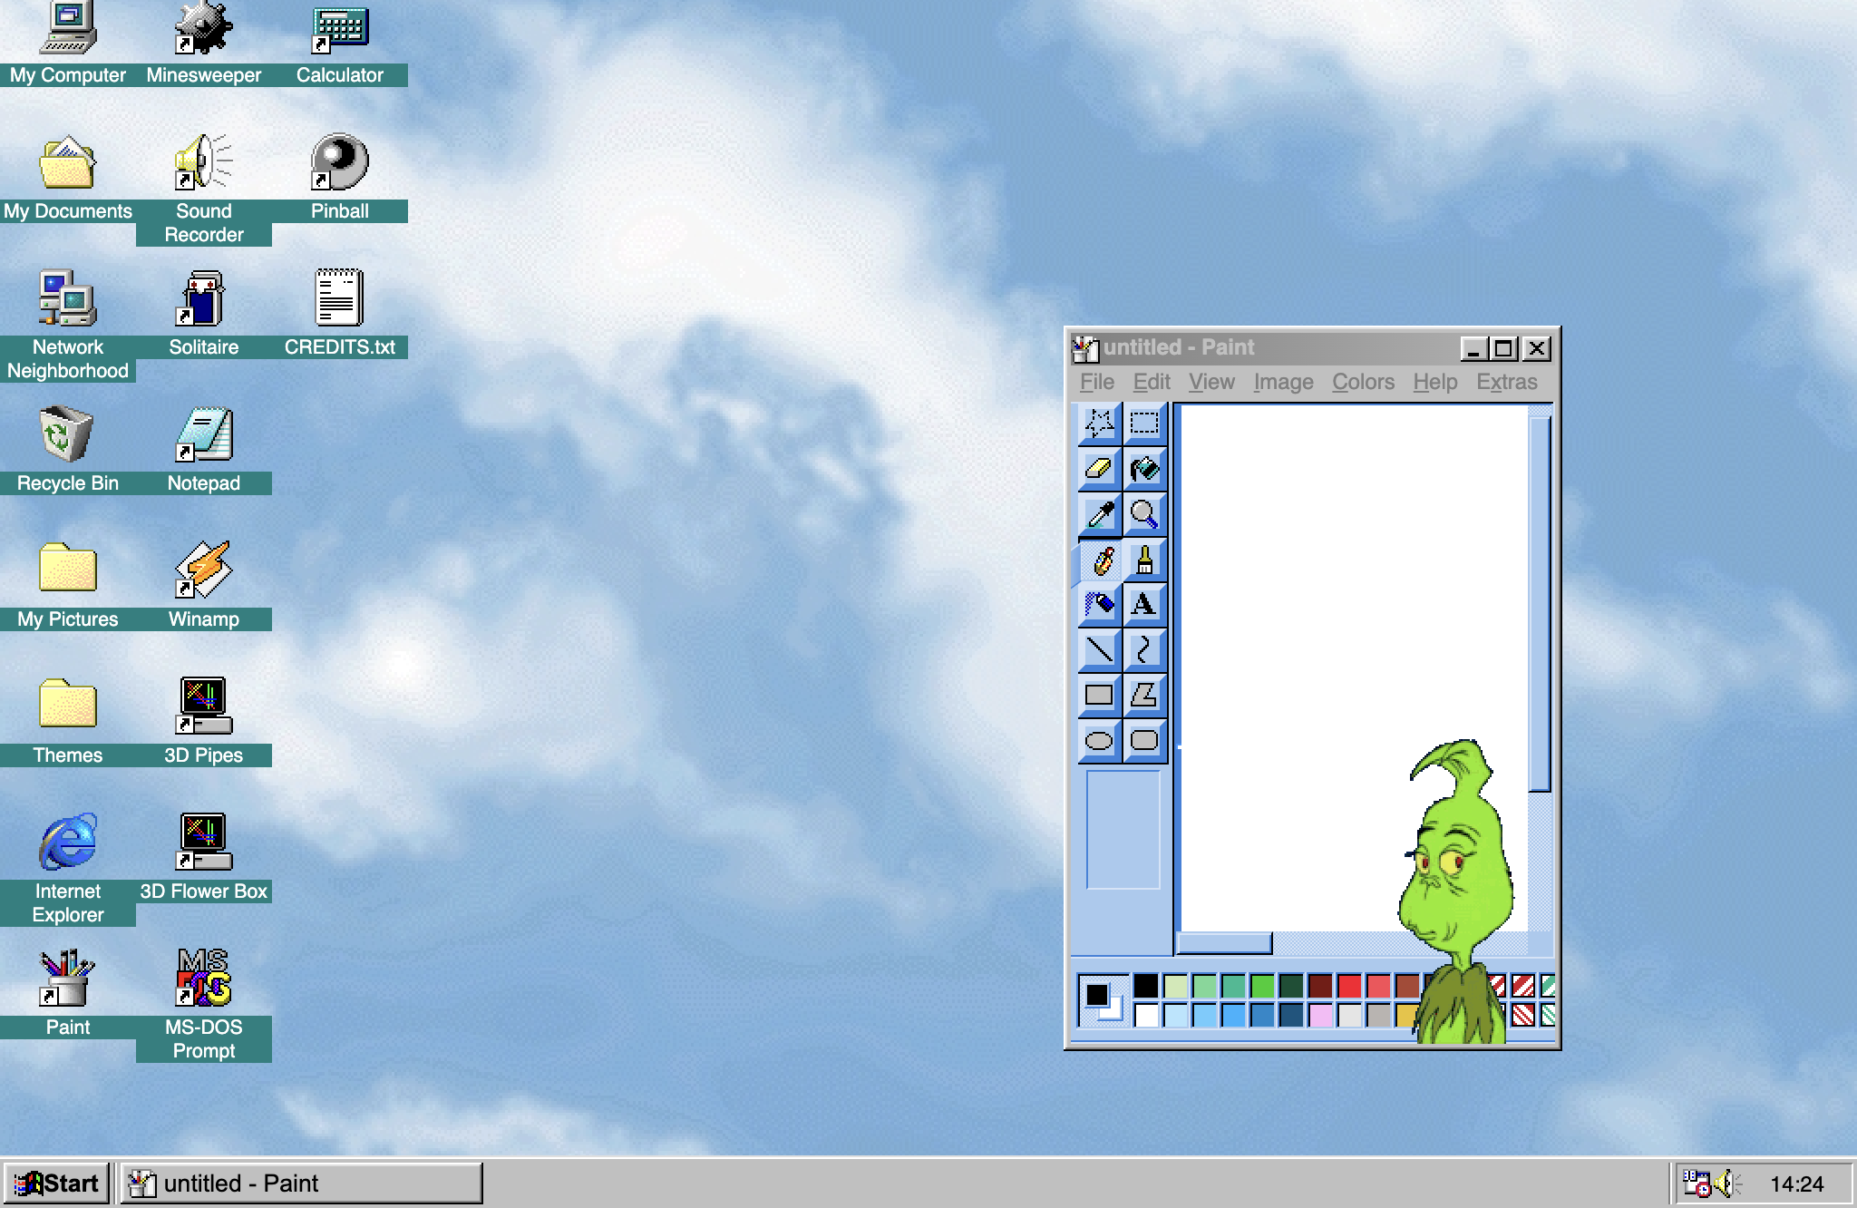Pick the black color swatch
Viewport: 1857px width, 1208px height.
1146,985
